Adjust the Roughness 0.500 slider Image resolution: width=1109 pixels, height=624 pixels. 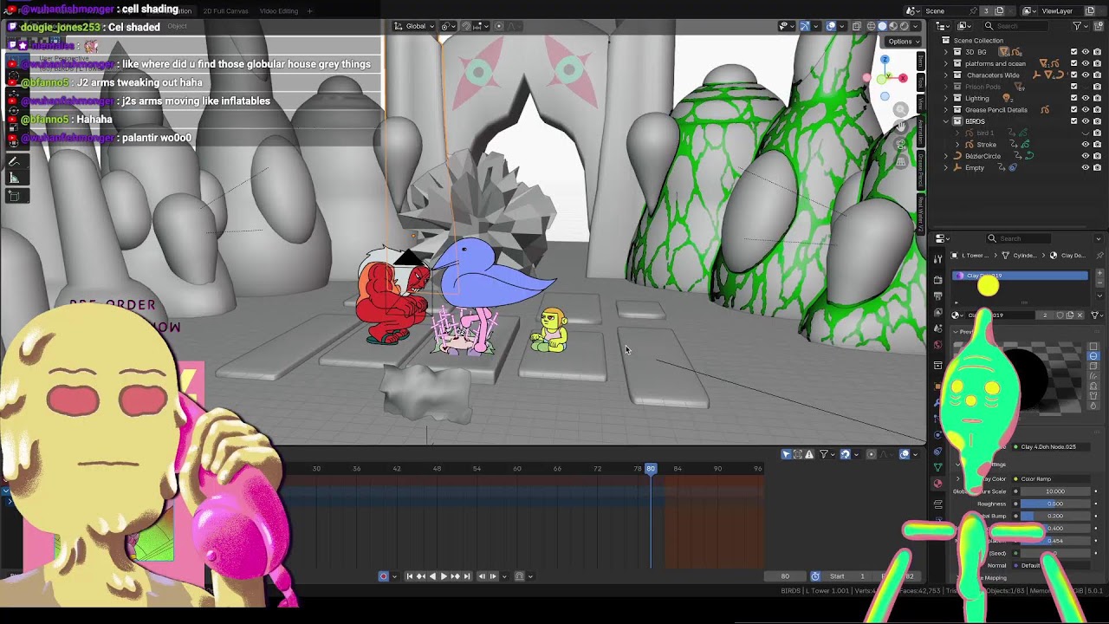1055,504
